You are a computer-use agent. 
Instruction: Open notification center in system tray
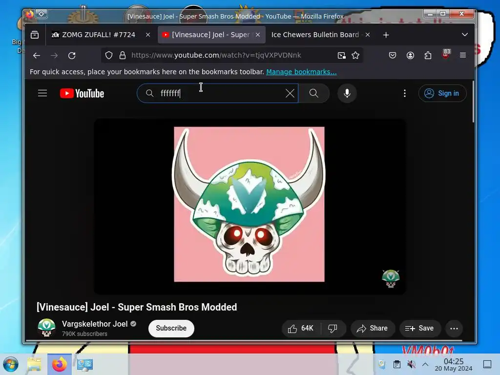tap(487, 364)
